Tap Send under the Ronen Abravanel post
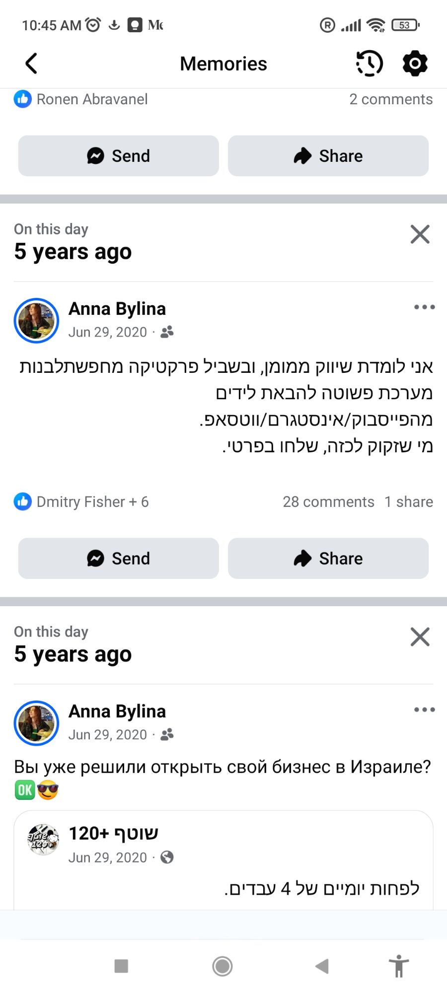 tap(119, 156)
